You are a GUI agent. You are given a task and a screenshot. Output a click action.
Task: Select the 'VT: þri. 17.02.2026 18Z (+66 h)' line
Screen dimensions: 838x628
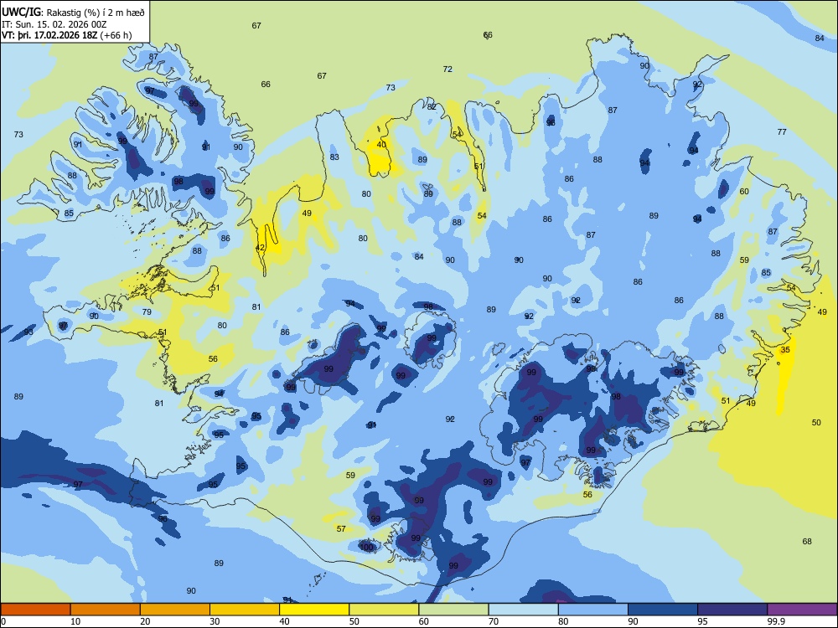coord(66,36)
